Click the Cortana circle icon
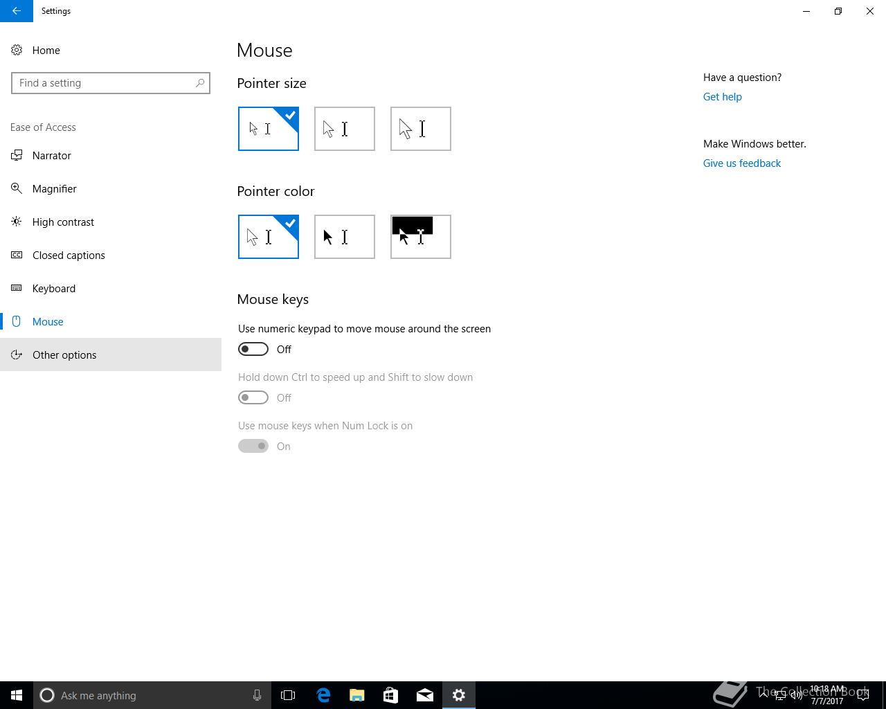 (47, 695)
